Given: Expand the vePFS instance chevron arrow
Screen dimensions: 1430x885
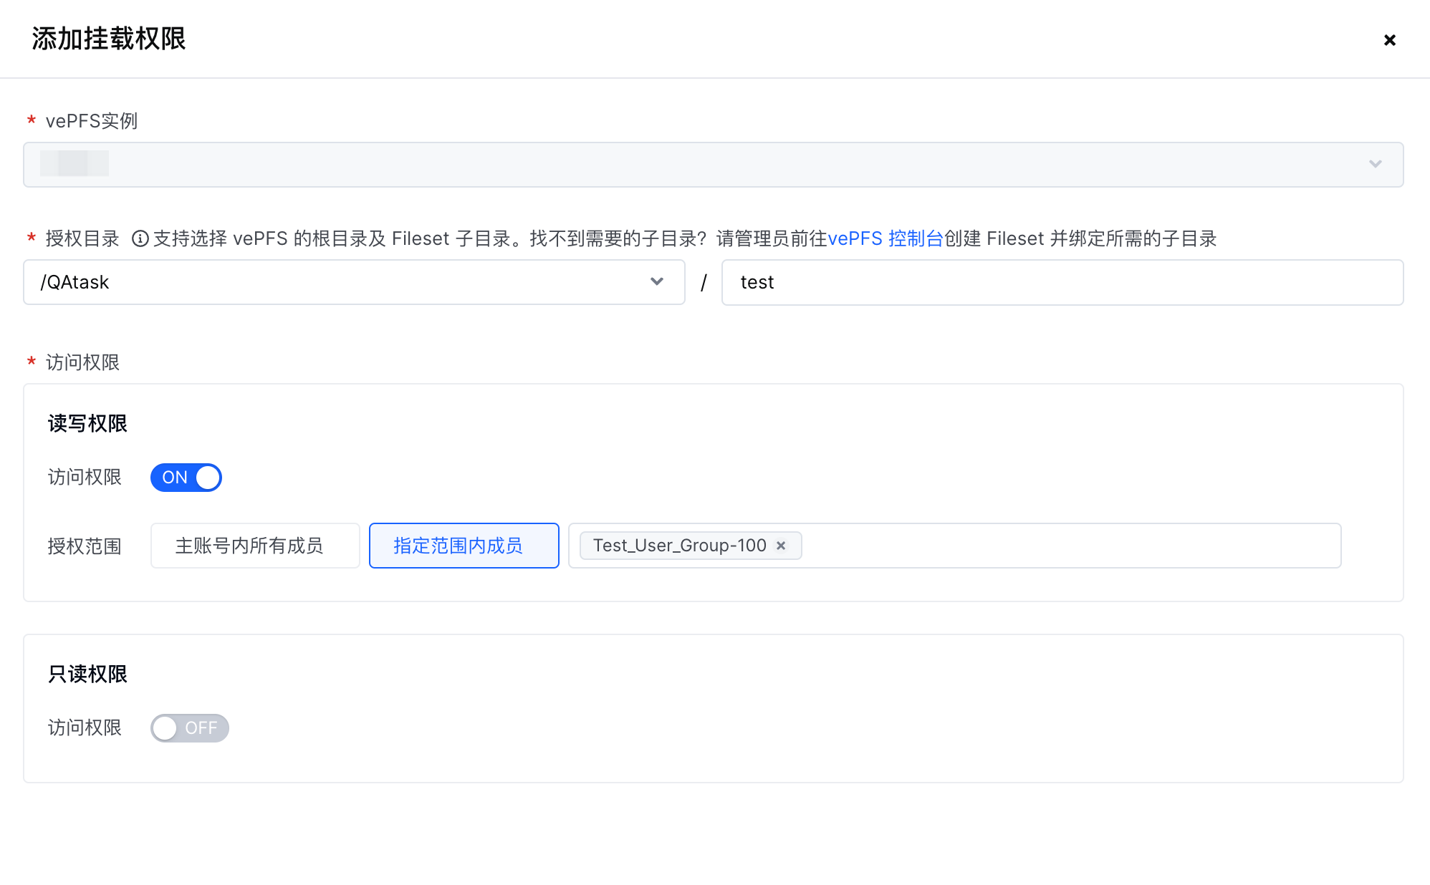Looking at the screenshot, I should (1375, 164).
